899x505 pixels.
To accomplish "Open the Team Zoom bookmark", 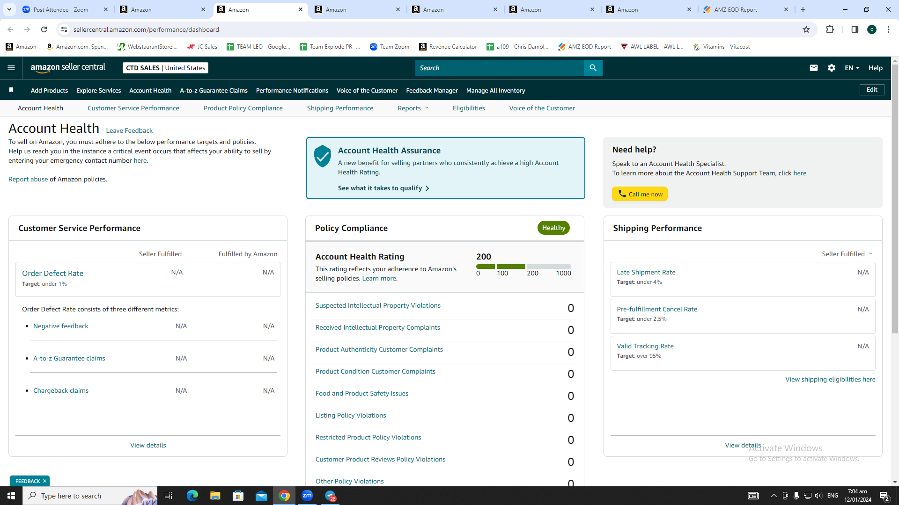I will pos(390,47).
